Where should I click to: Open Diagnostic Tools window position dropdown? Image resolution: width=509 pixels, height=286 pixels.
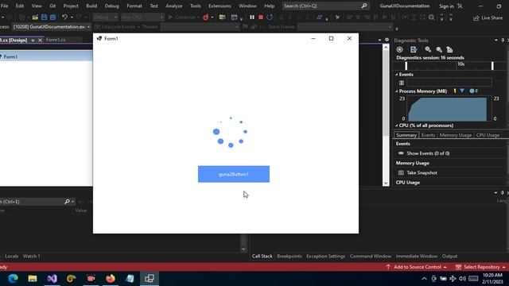pos(496,41)
